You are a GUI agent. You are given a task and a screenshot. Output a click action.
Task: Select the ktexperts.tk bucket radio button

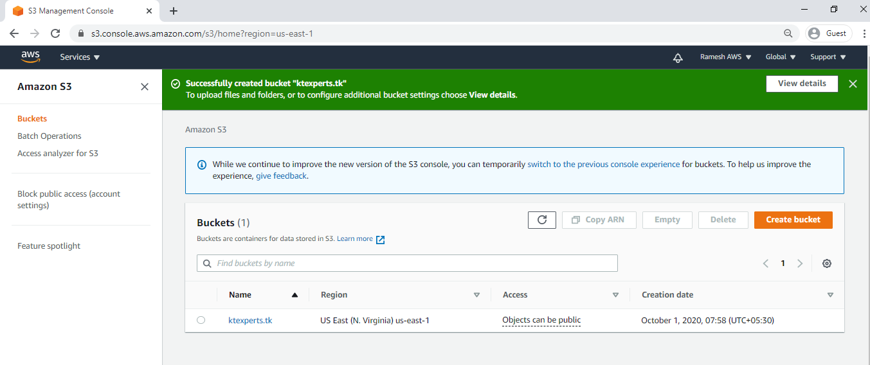[x=201, y=320]
